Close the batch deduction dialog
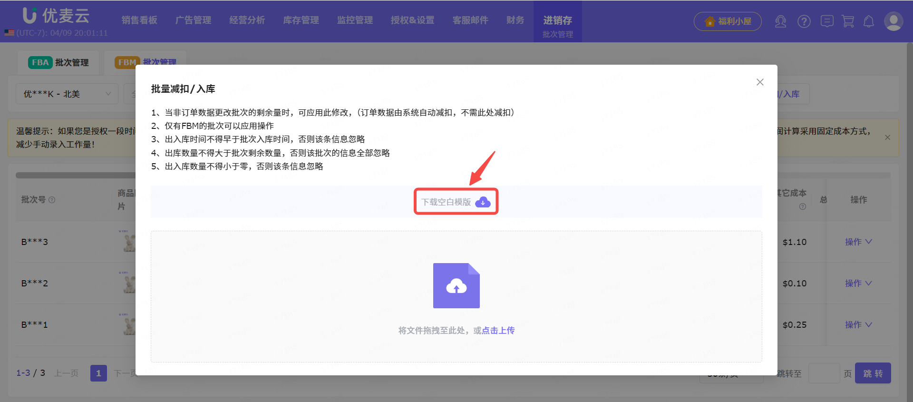913x402 pixels. [x=760, y=82]
